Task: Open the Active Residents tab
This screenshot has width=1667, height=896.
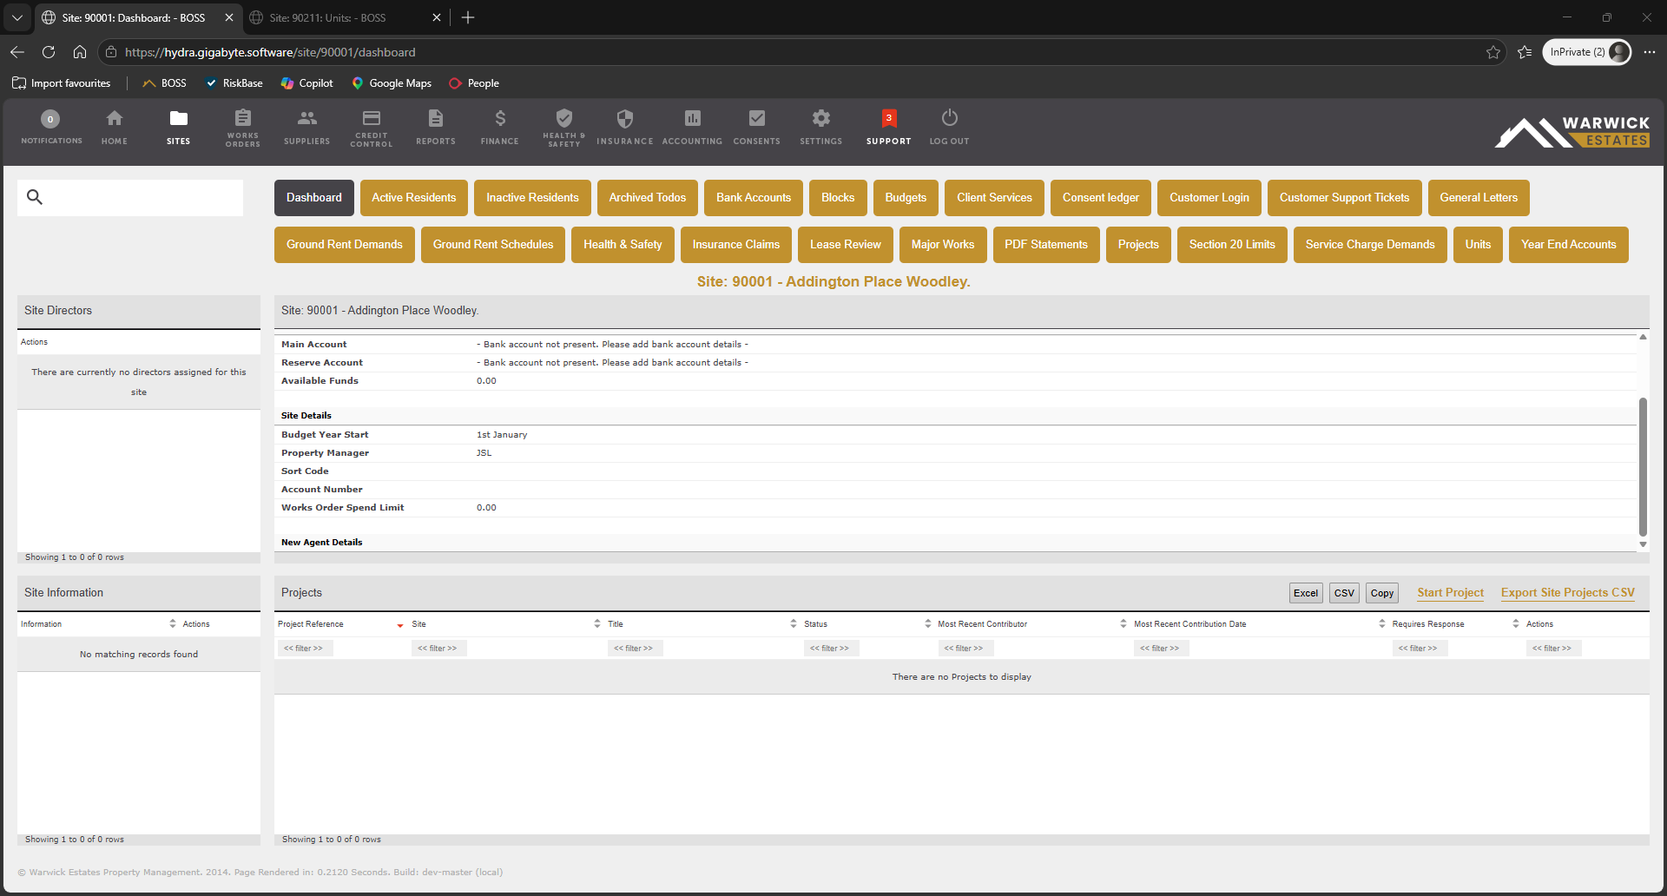Action: click(x=414, y=198)
